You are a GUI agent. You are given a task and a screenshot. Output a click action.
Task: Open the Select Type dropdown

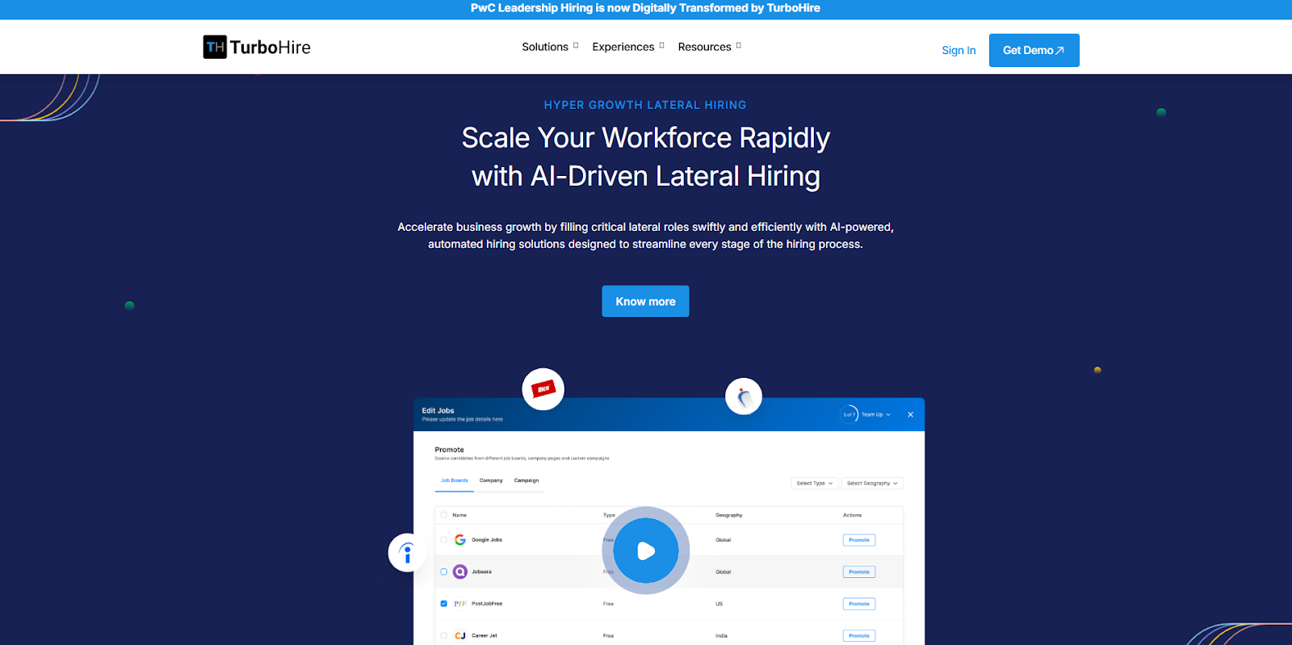click(x=814, y=483)
